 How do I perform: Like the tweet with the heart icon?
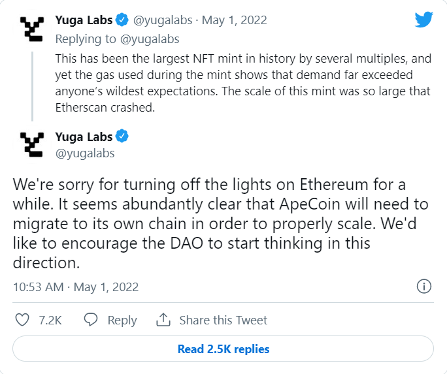pos(23,320)
